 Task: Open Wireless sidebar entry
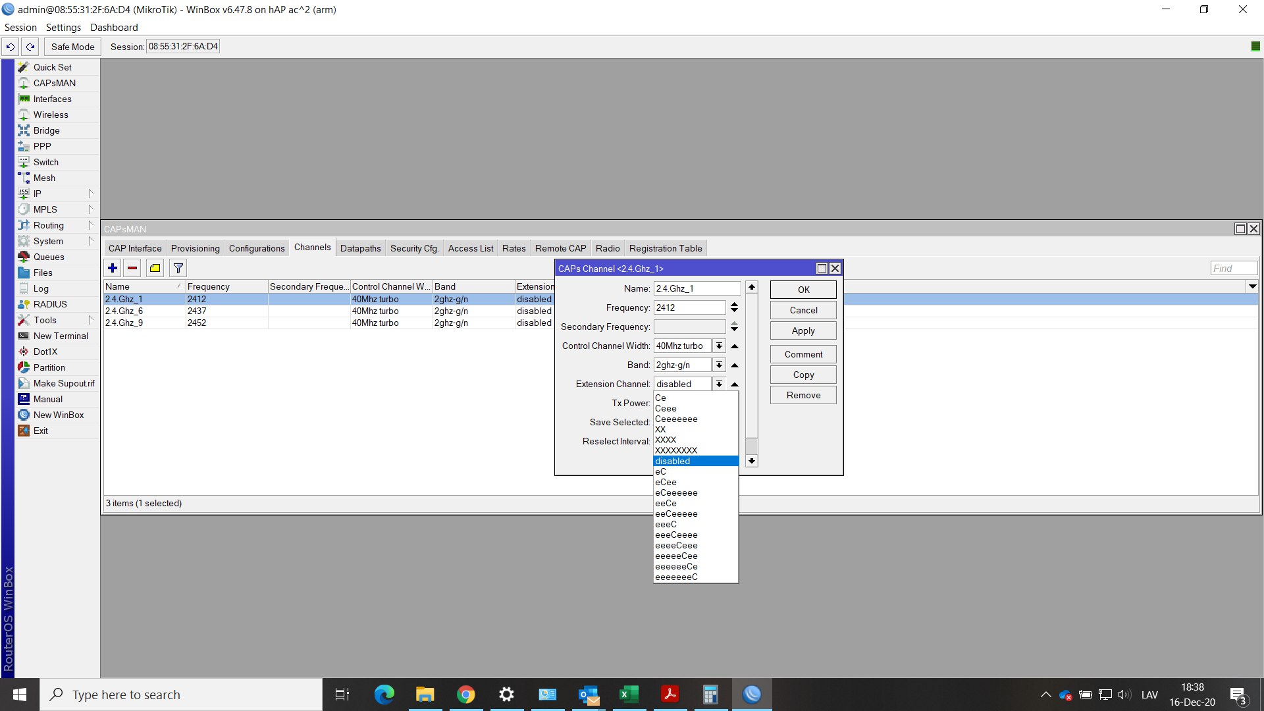tap(51, 115)
